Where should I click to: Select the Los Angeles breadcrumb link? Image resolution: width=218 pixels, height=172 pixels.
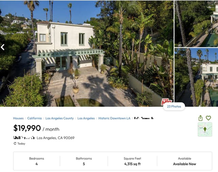point(86,118)
